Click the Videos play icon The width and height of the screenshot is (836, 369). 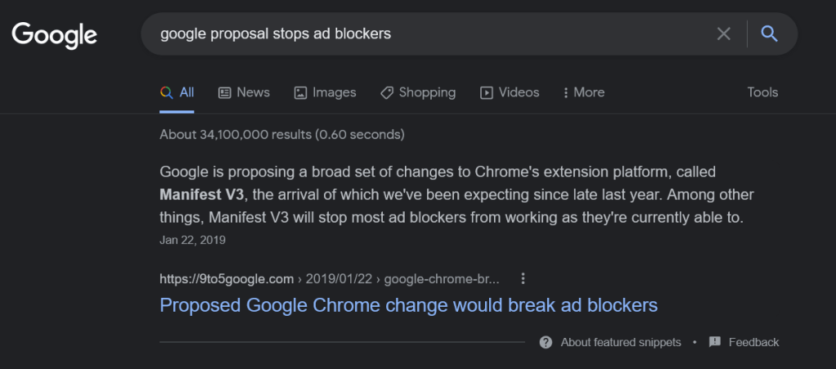[487, 92]
